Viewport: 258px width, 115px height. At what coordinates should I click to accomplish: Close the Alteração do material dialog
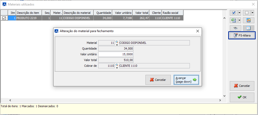coord(198,31)
